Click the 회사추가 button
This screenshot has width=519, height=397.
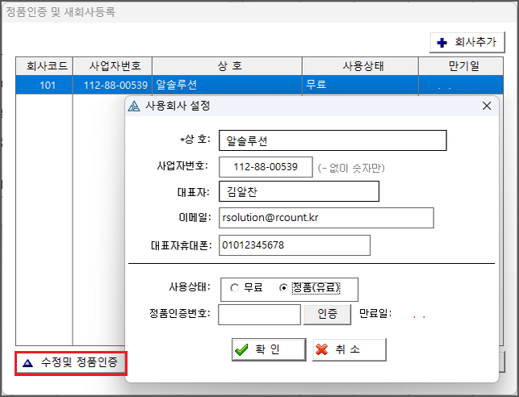pyautogui.click(x=467, y=42)
